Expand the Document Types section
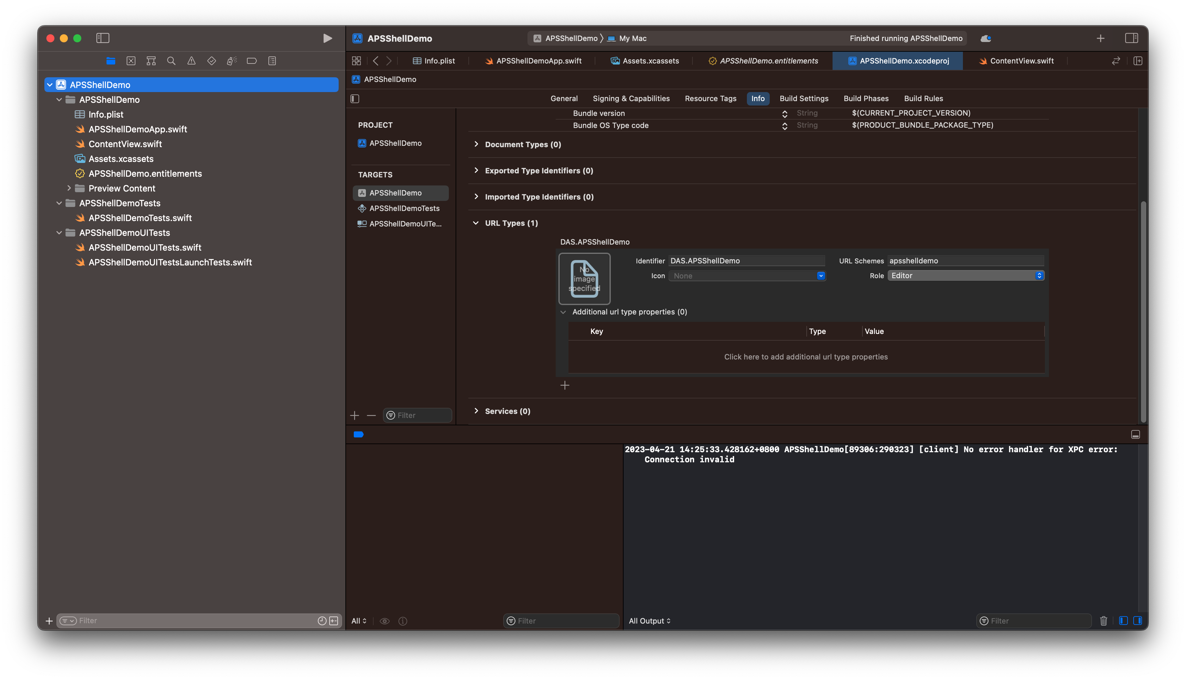The height and width of the screenshot is (680, 1186). (476, 144)
